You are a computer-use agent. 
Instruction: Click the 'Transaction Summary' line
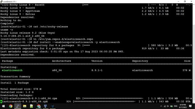click(15, 77)
